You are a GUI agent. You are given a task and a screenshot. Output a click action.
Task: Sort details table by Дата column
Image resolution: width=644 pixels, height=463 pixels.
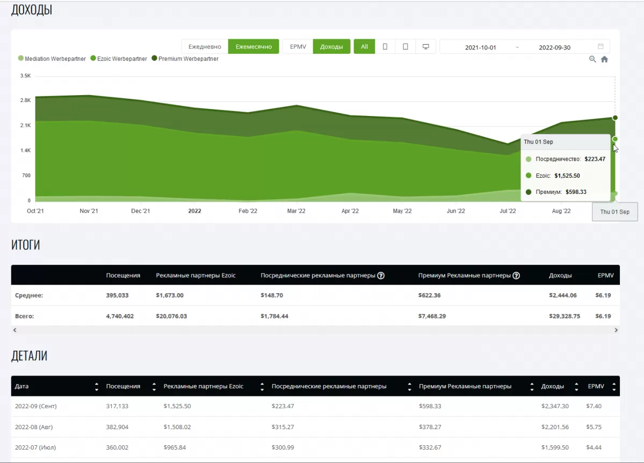click(97, 387)
